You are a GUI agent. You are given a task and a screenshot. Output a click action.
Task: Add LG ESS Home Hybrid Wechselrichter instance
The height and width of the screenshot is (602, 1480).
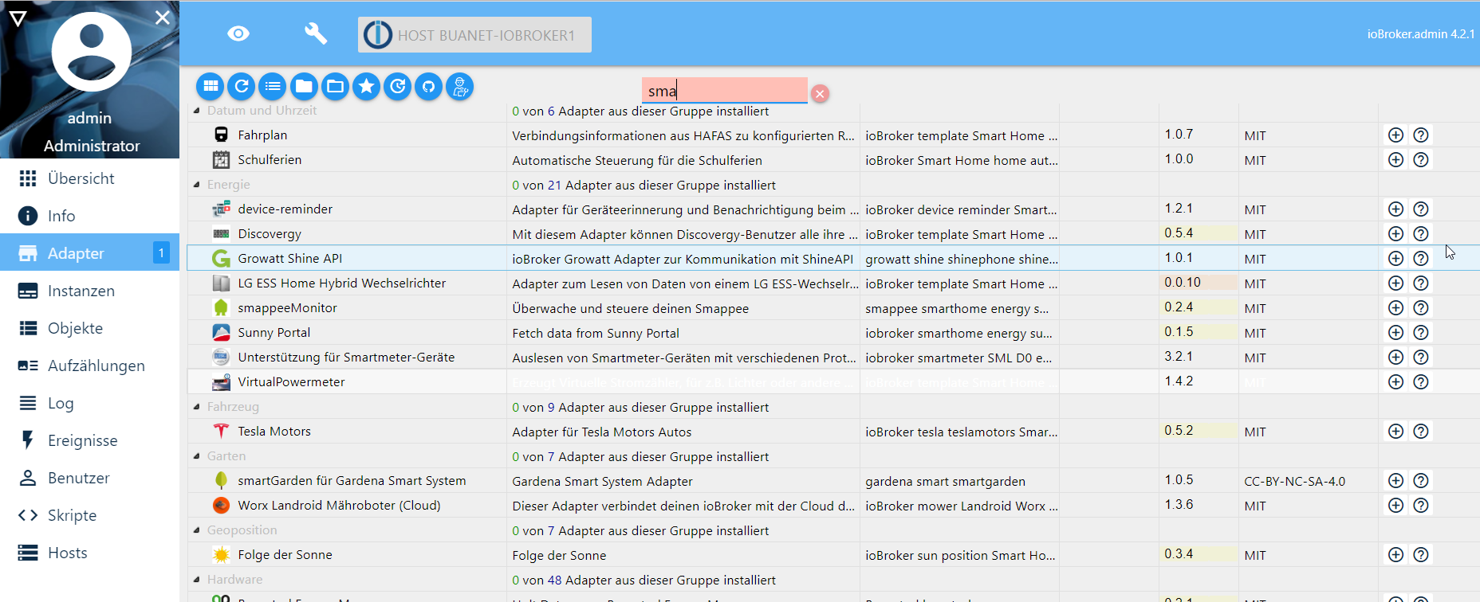point(1395,283)
